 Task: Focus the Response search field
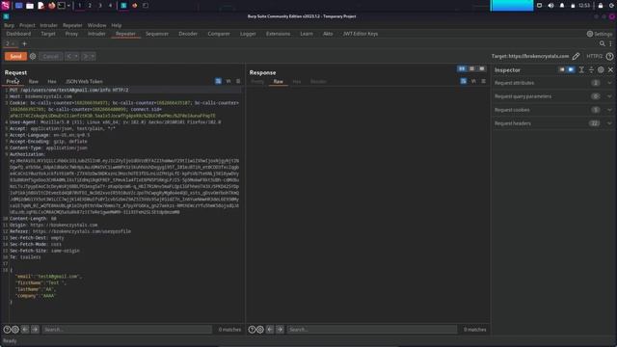click(x=372, y=330)
